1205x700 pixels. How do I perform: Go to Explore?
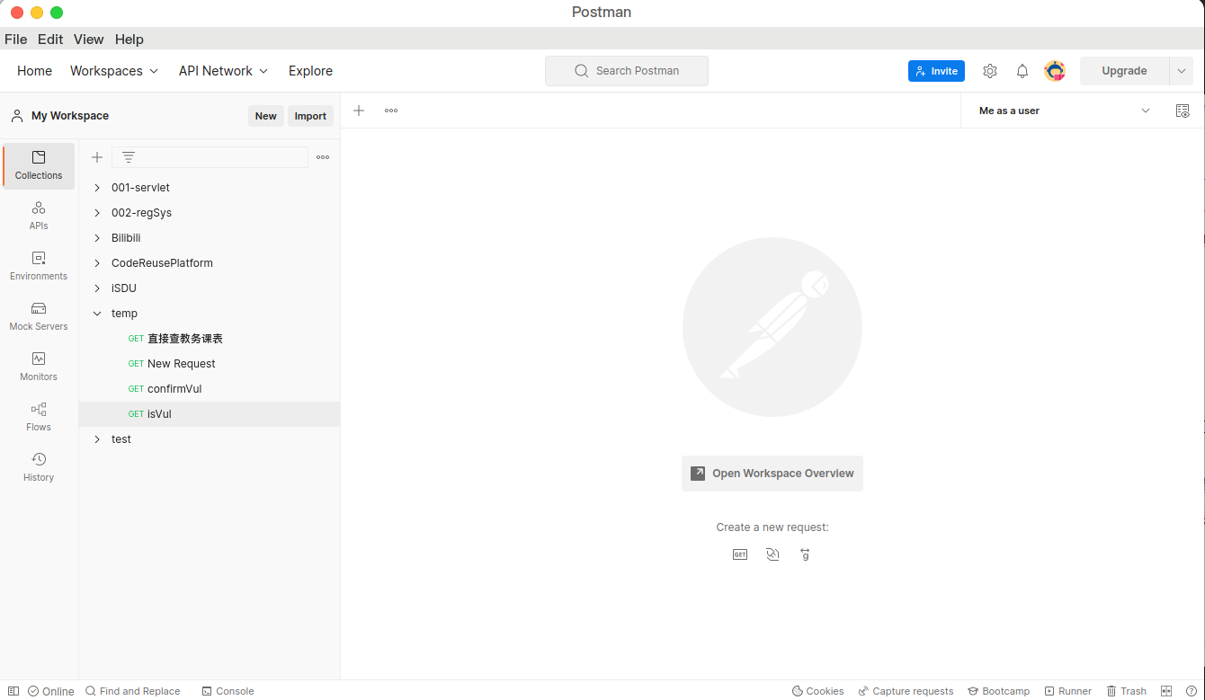pos(310,71)
